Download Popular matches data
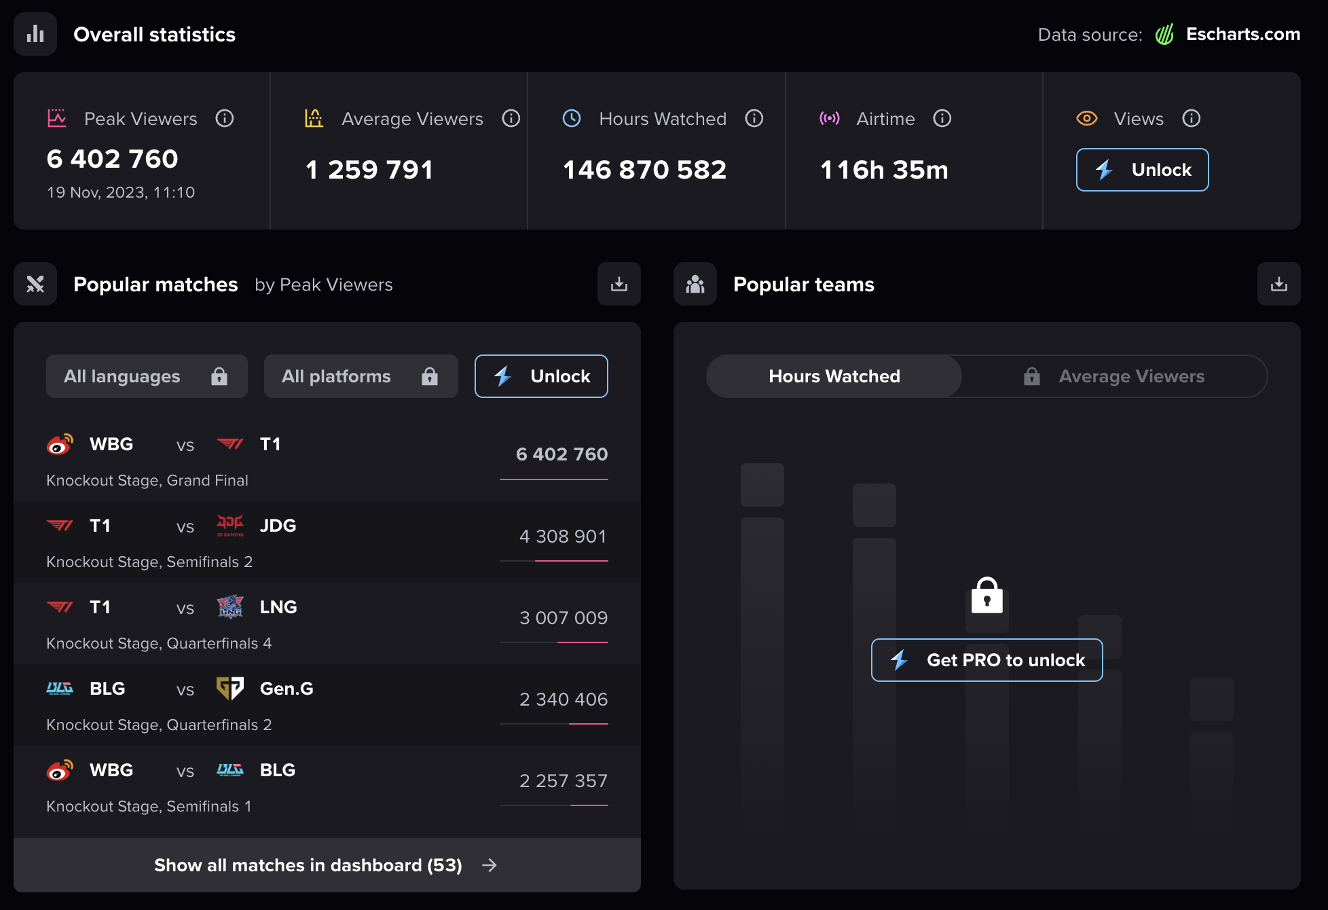 coord(619,284)
